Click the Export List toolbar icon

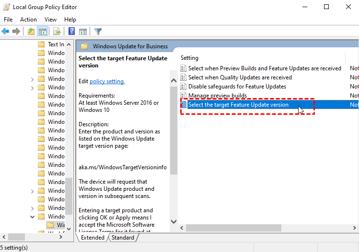57,31
